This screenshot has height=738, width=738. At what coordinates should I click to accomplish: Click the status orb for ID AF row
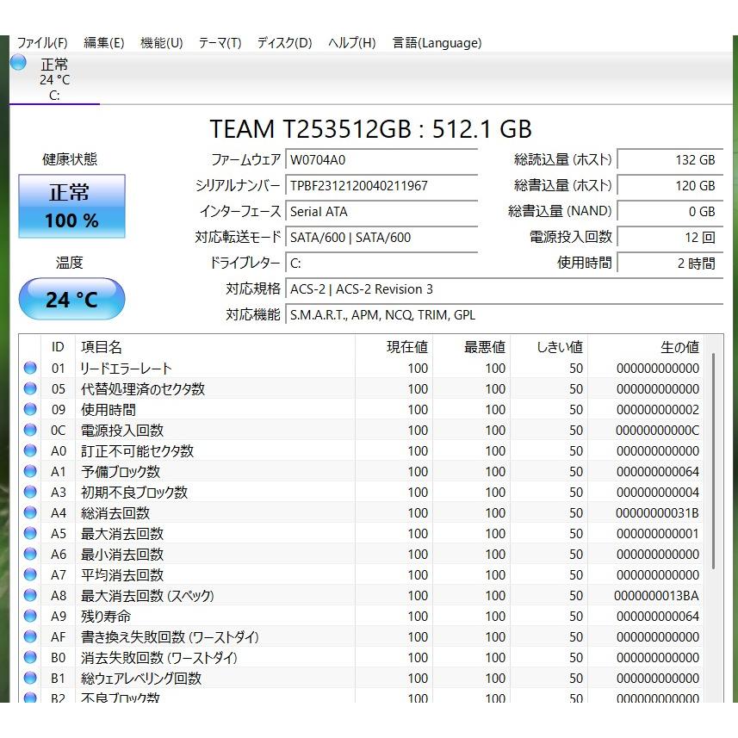point(30,636)
